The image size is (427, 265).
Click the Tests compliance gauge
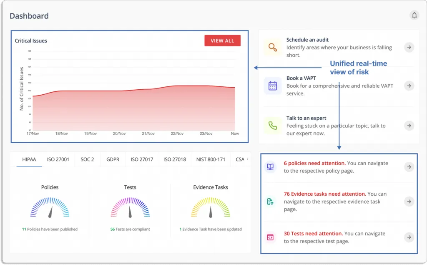pyautogui.click(x=130, y=207)
